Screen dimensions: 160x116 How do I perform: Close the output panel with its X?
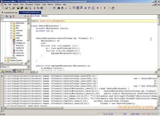coord(2,76)
